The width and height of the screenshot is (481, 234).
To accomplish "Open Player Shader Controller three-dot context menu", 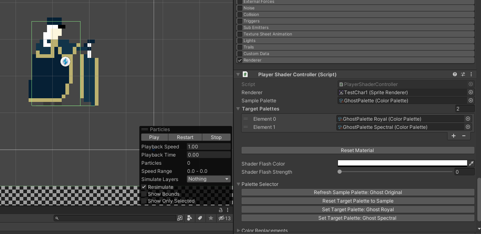I will [471, 75].
